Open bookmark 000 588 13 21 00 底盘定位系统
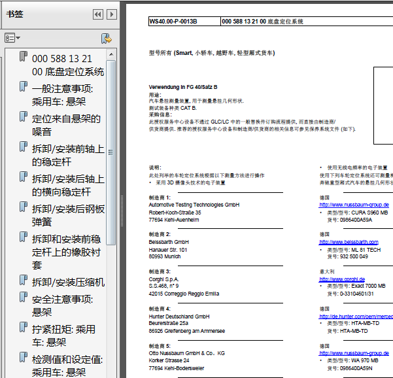393x378 pixels. click(x=67, y=65)
